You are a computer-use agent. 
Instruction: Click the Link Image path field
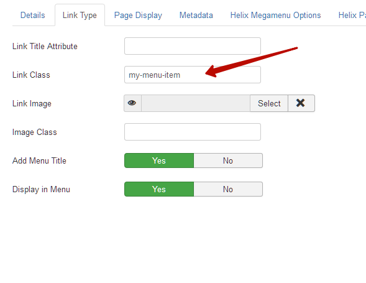coord(196,103)
